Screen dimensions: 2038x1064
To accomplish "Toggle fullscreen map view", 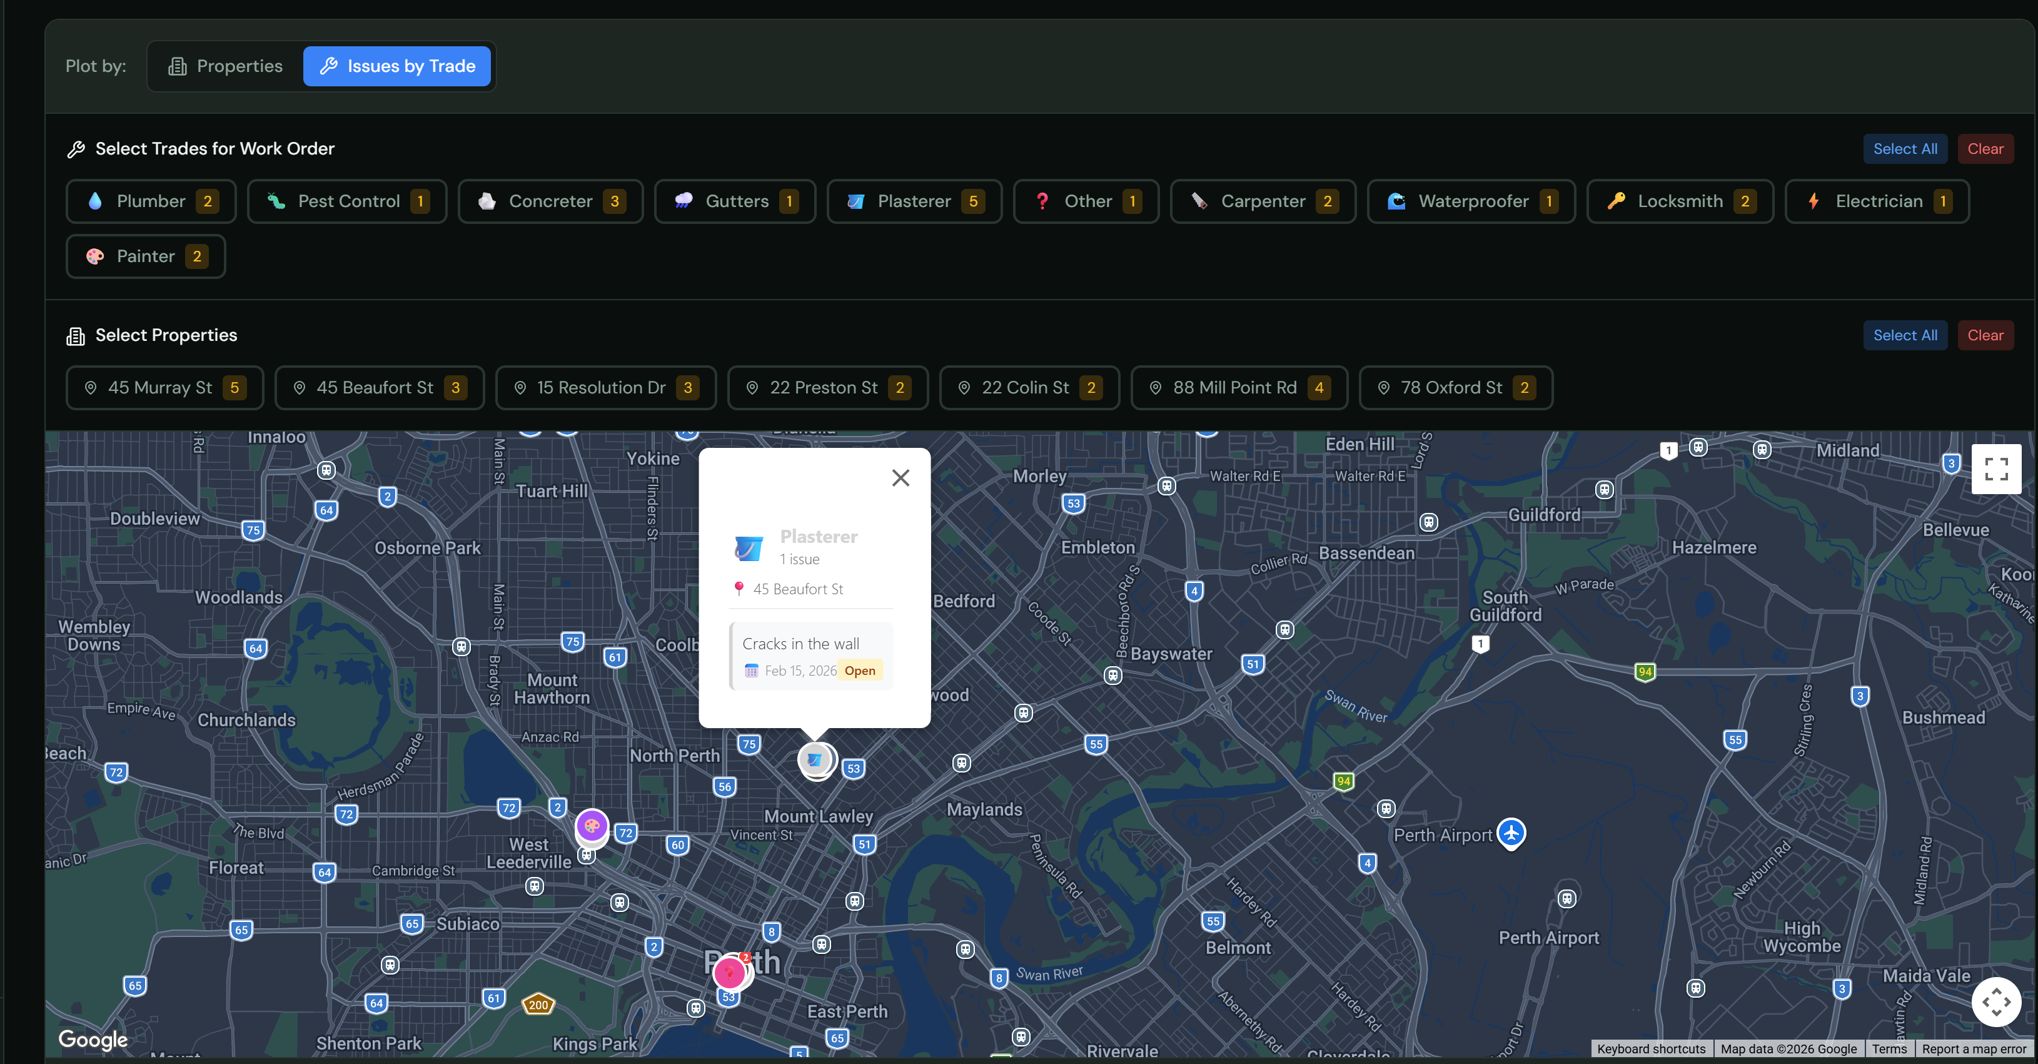I will pyautogui.click(x=1995, y=469).
